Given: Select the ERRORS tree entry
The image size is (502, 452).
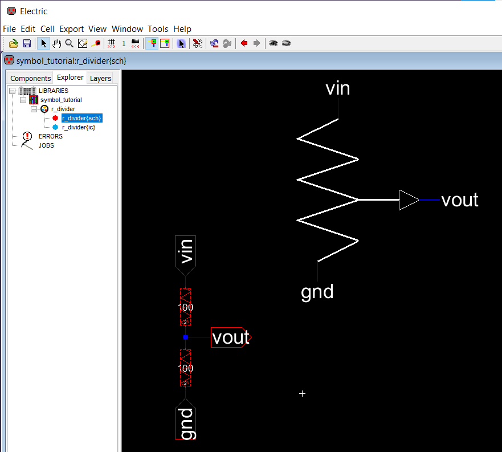Looking at the screenshot, I should click(51, 136).
